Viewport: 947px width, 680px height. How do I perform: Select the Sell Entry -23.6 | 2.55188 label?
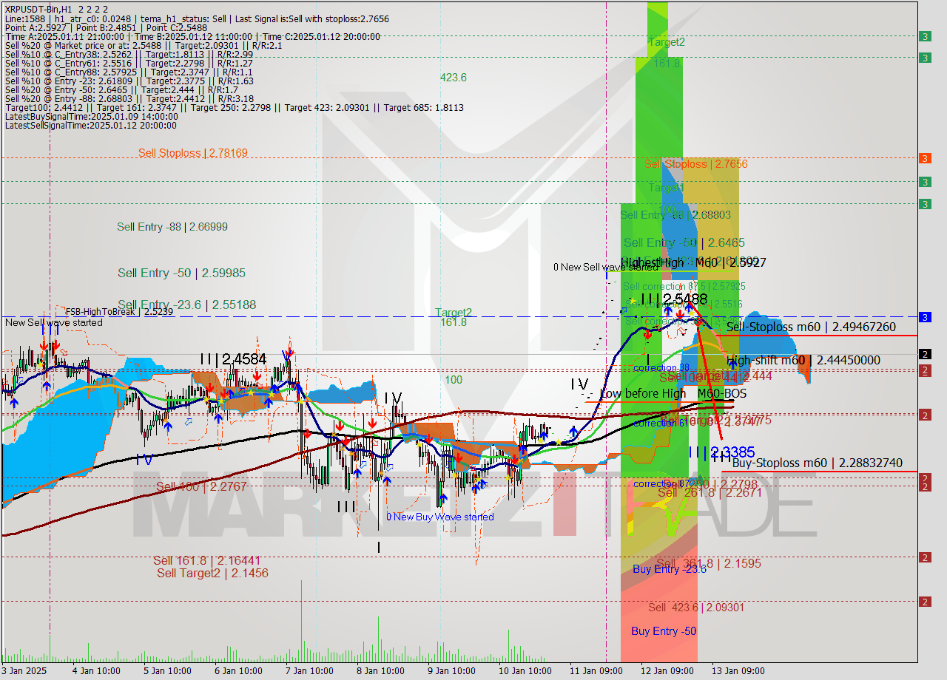187,305
